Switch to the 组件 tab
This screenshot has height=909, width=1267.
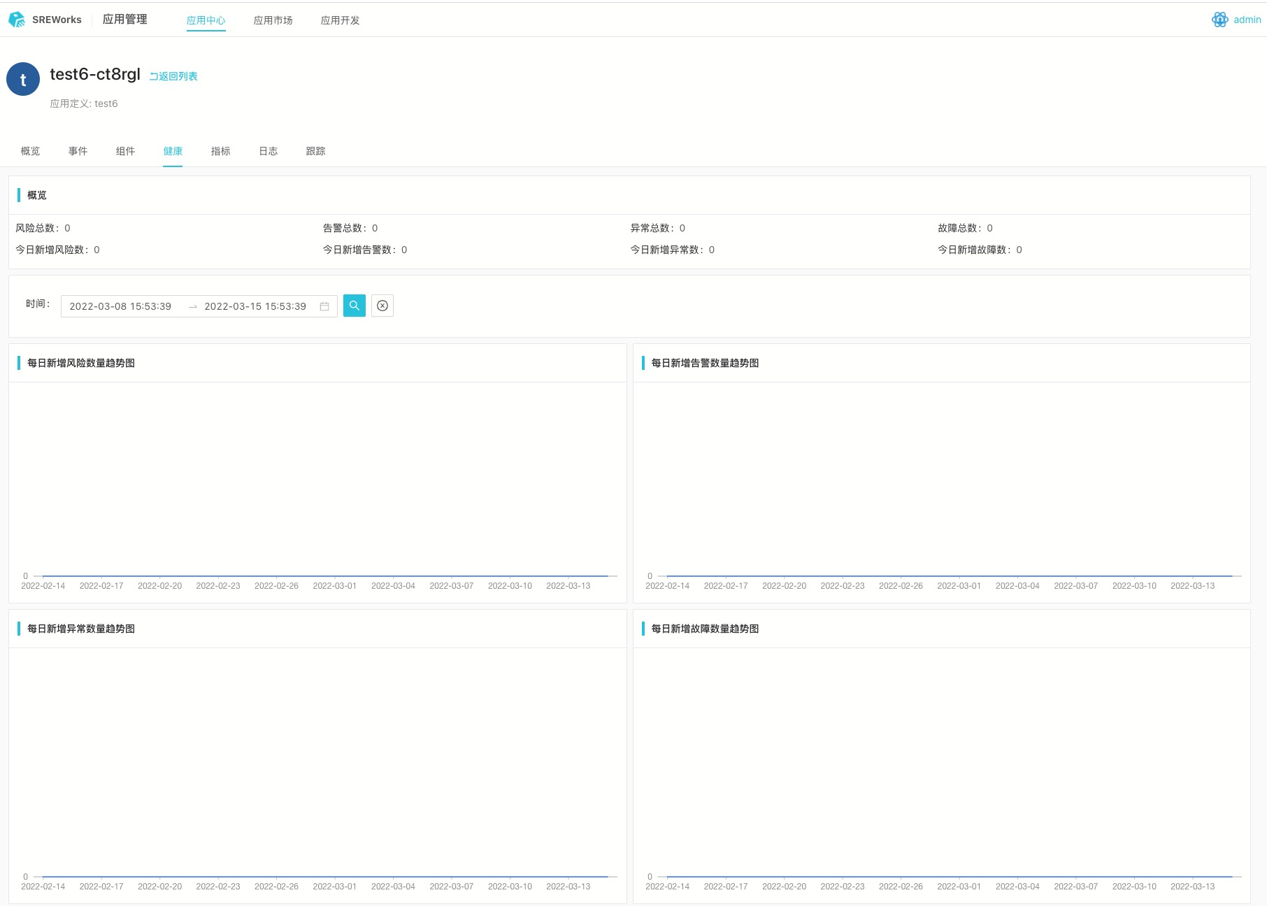tap(125, 151)
